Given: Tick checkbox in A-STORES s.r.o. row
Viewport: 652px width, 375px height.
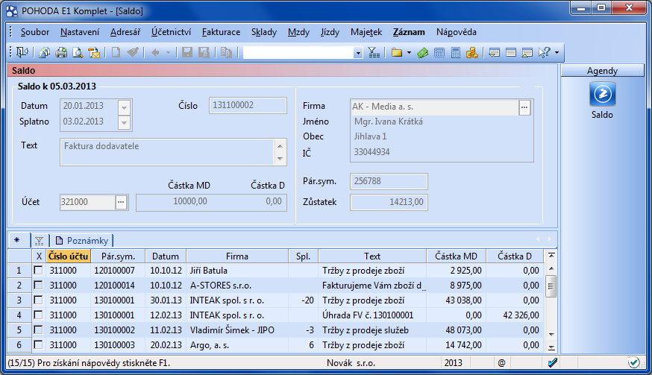Looking at the screenshot, I should (38, 285).
